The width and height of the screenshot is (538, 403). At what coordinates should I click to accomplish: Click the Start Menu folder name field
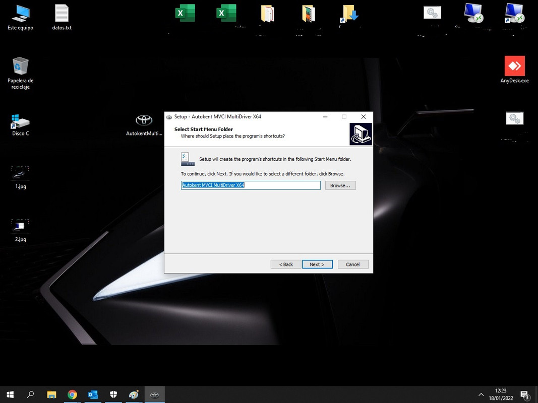click(x=251, y=185)
